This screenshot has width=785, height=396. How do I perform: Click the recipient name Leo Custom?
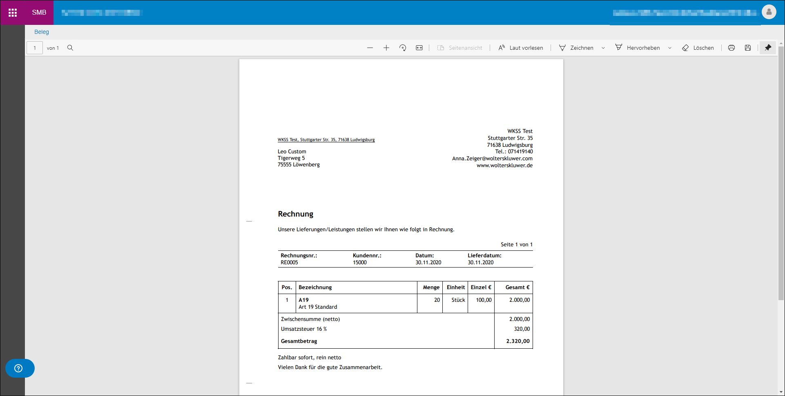[x=292, y=152]
